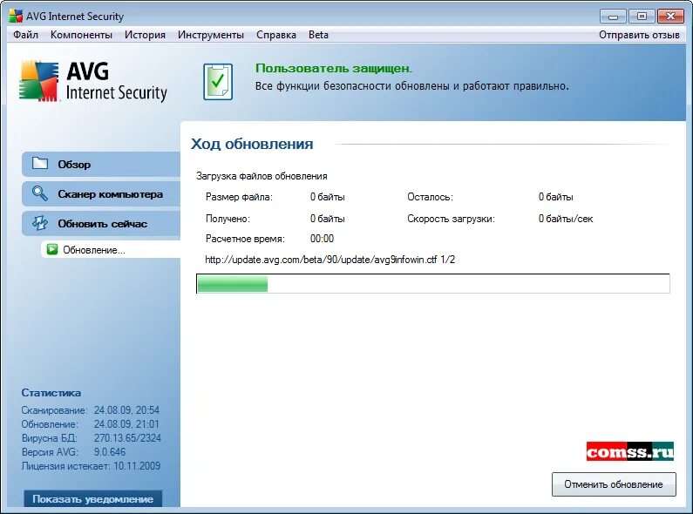Minimize the AVG window
Viewport: 693px width, 514px height.
pos(613,17)
